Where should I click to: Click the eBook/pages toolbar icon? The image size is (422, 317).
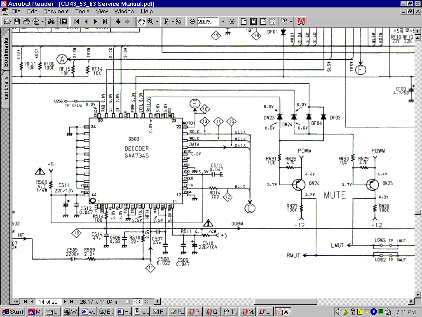[x=284, y=21]
